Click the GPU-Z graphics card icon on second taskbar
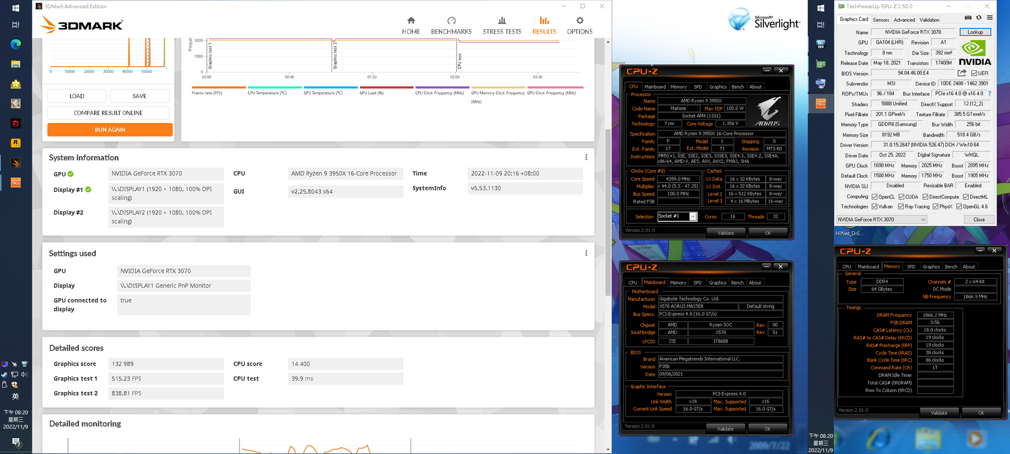Image resolution: width=1010 pixels, height=454 pixels. tap(821, 64)
